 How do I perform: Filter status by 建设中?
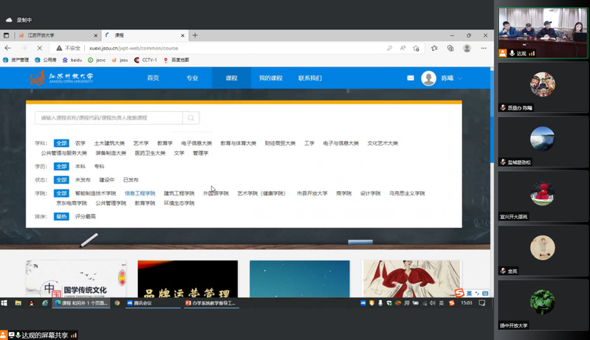click(x=107, y=180)
